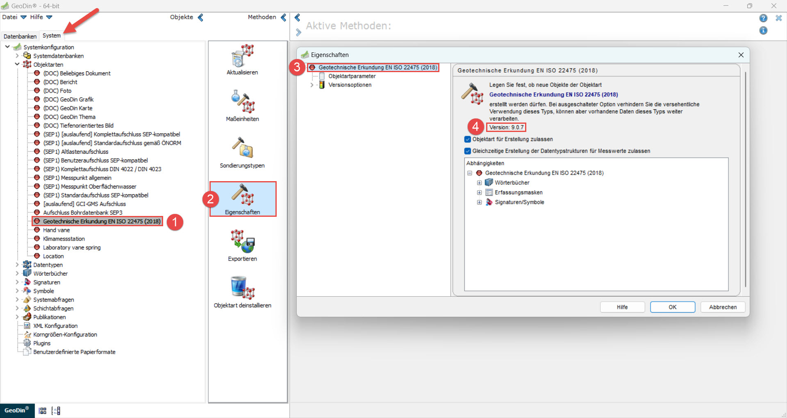
Task: Select '(DOC) Beliebiges Dokument' entry
Action: click(77, 73)
